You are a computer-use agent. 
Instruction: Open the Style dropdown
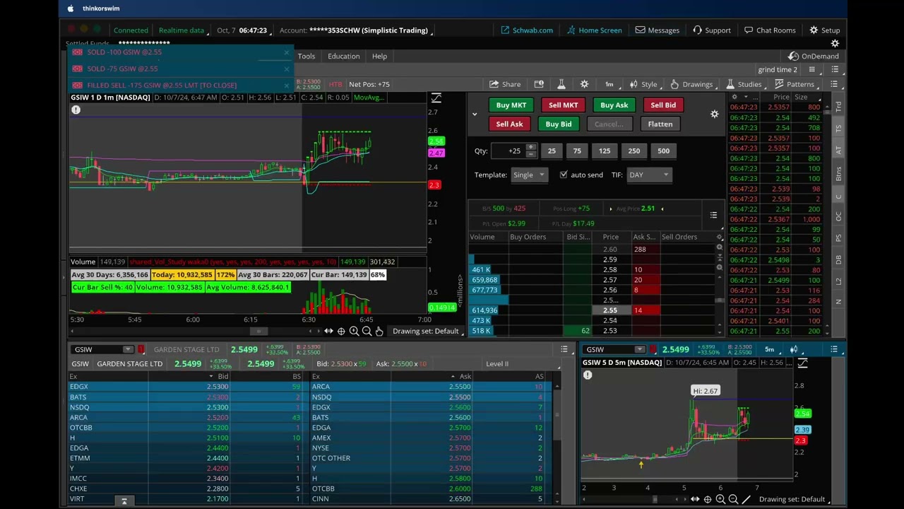click(644, 84)
